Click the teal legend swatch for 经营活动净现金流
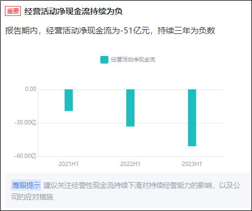The height and width of the screenshot is (211, 252). tap(104, 60)
